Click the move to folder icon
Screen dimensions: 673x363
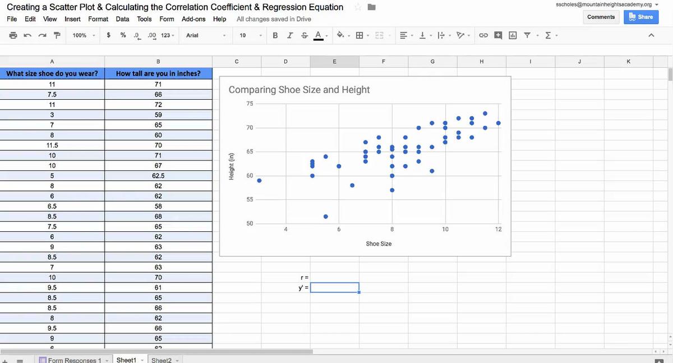coord(371,7)
